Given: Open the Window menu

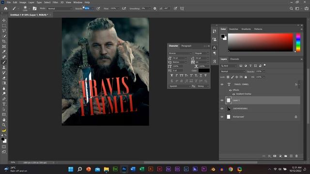Looking at the screenshot, I should (x=77, y=2).
